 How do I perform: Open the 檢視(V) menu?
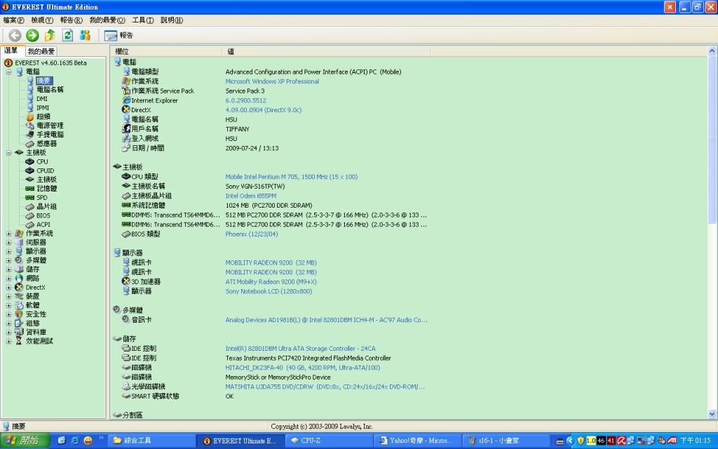pos(42,20)
